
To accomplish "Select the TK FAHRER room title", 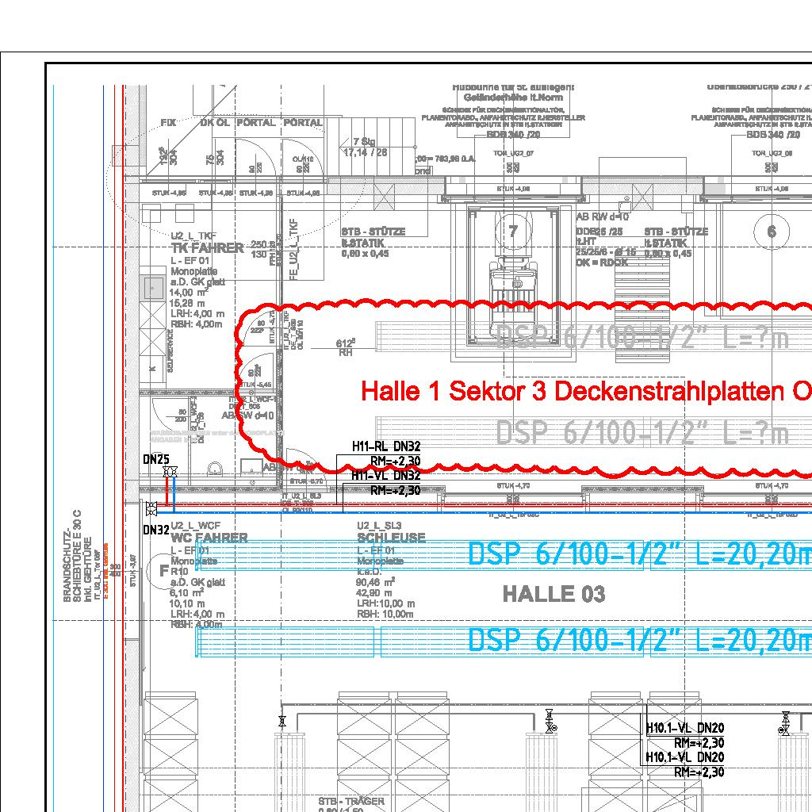I will point(207,247).
